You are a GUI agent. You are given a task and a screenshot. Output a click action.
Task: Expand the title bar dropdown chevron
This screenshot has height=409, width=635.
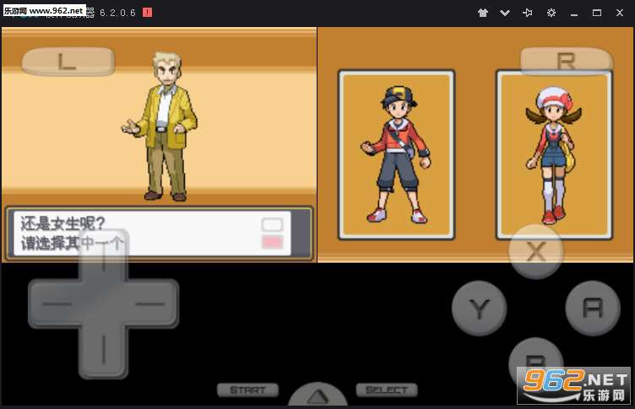coord(505,13)
